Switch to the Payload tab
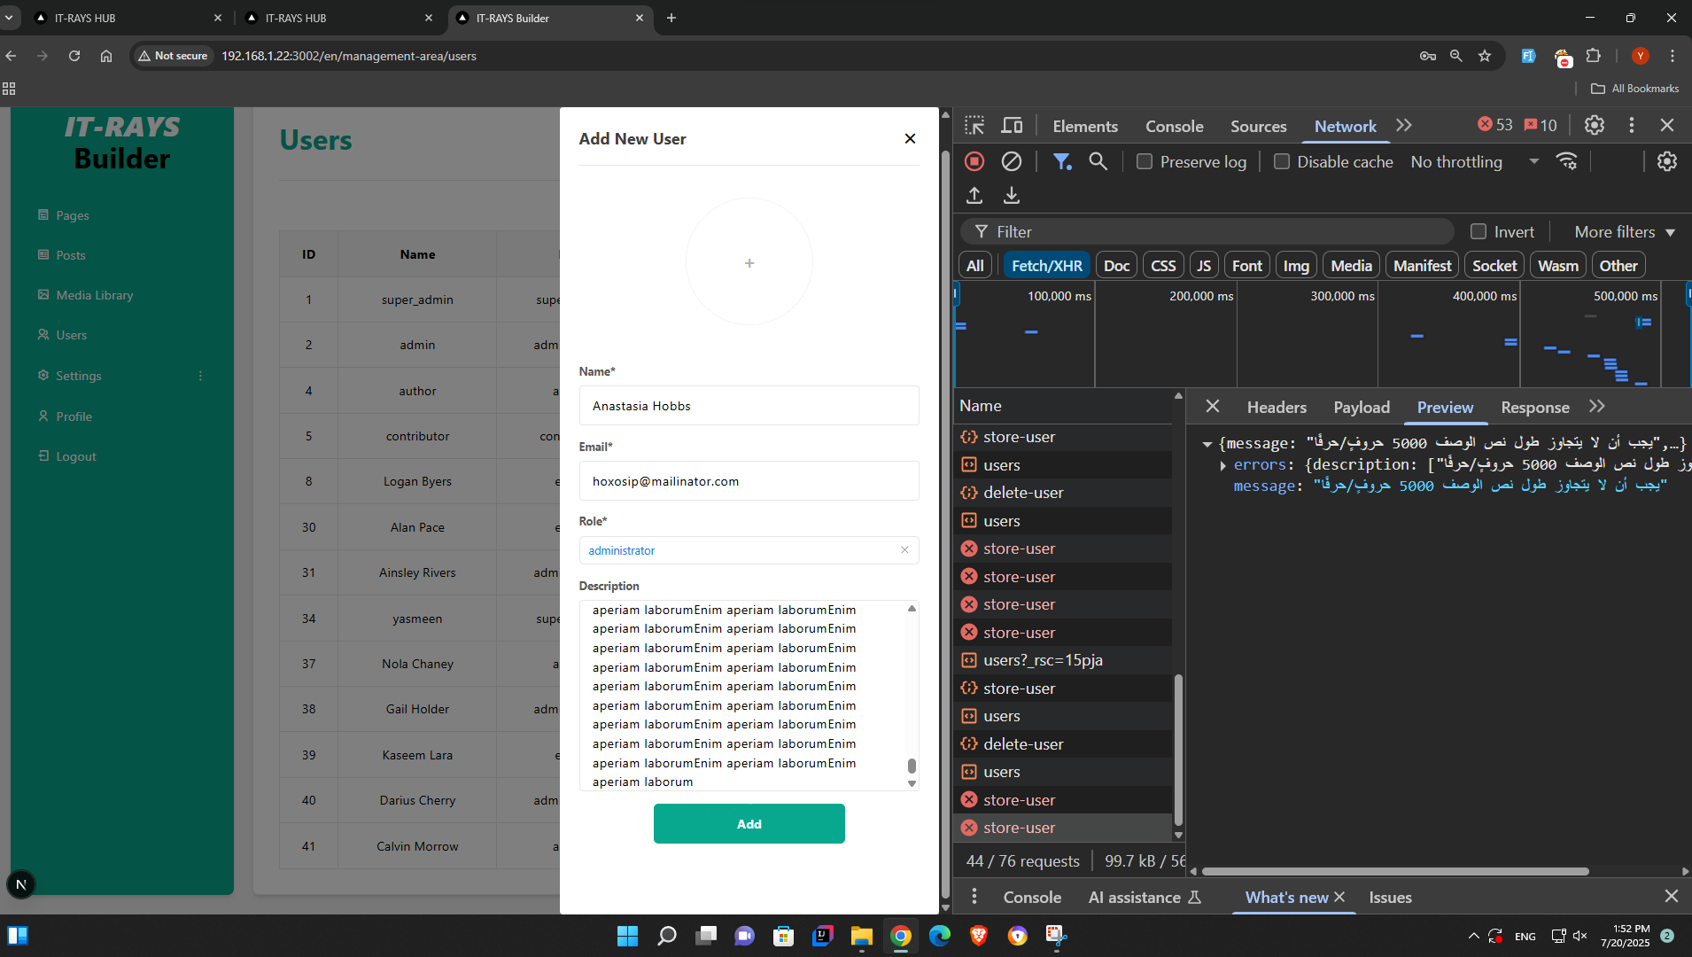Image resolution: width=1692 pixels, height=957 pixels. tap(1361, 407)
